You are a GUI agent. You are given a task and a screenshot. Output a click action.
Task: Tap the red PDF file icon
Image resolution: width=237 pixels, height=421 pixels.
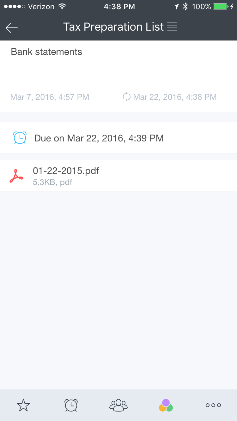(16, 176)
